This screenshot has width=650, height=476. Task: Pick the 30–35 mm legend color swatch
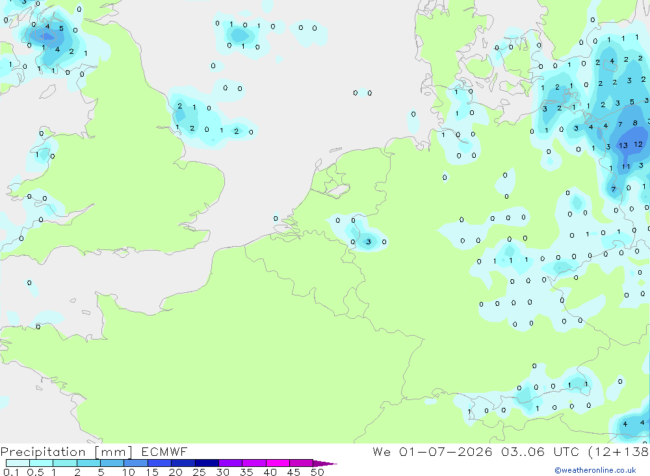click(x=231, y=463)
